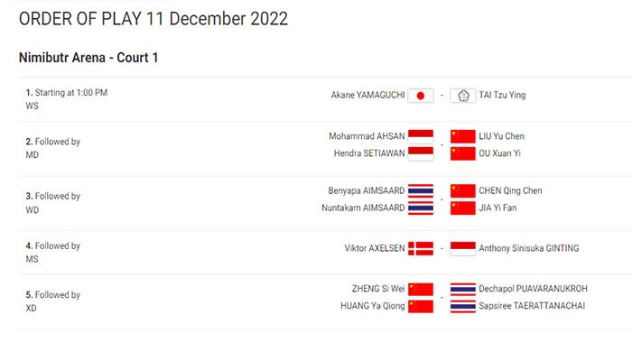
Task: Click the China flag beside Liu Yu Chen
Action: tap(462, 136)
